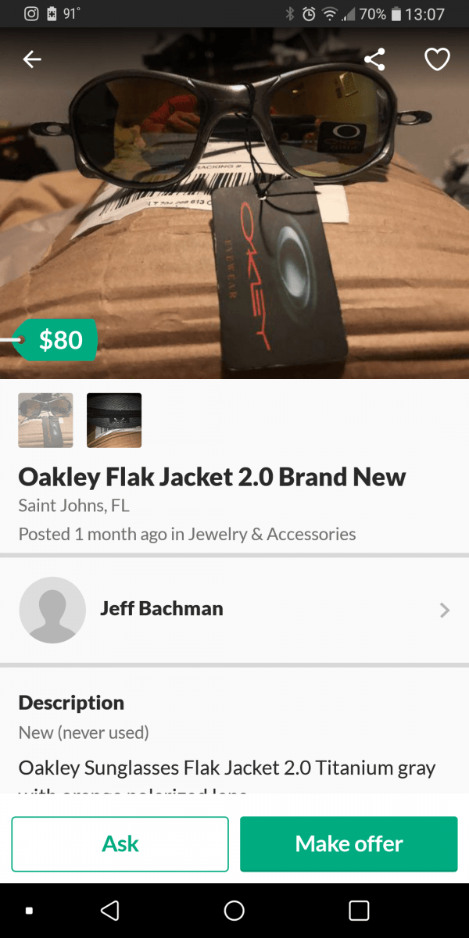Tap the seller's avatar picture

[52, 610]
